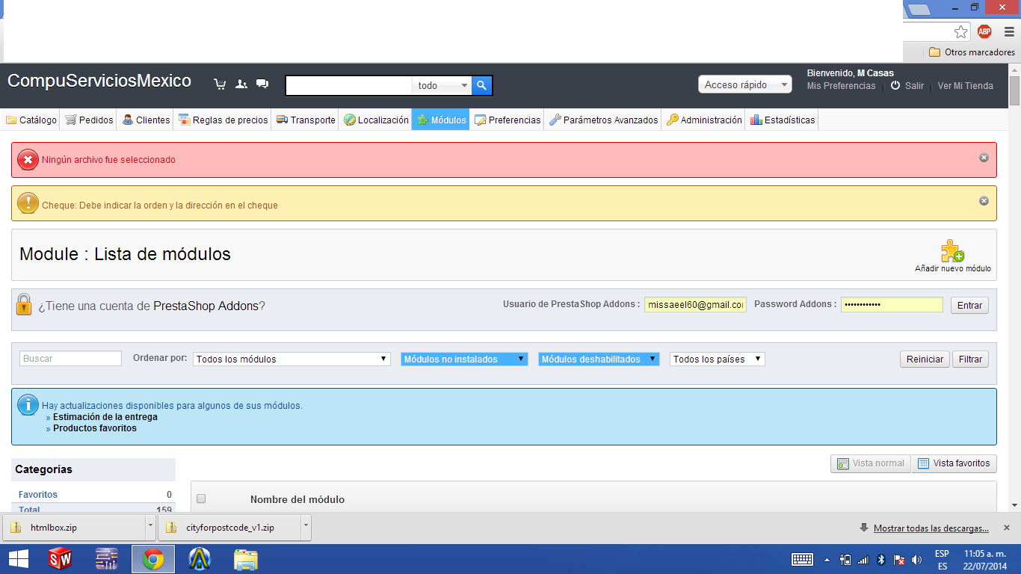Click the power icon beside Salir
This screenshot has width=1021, height=574.
coord(895,86)
